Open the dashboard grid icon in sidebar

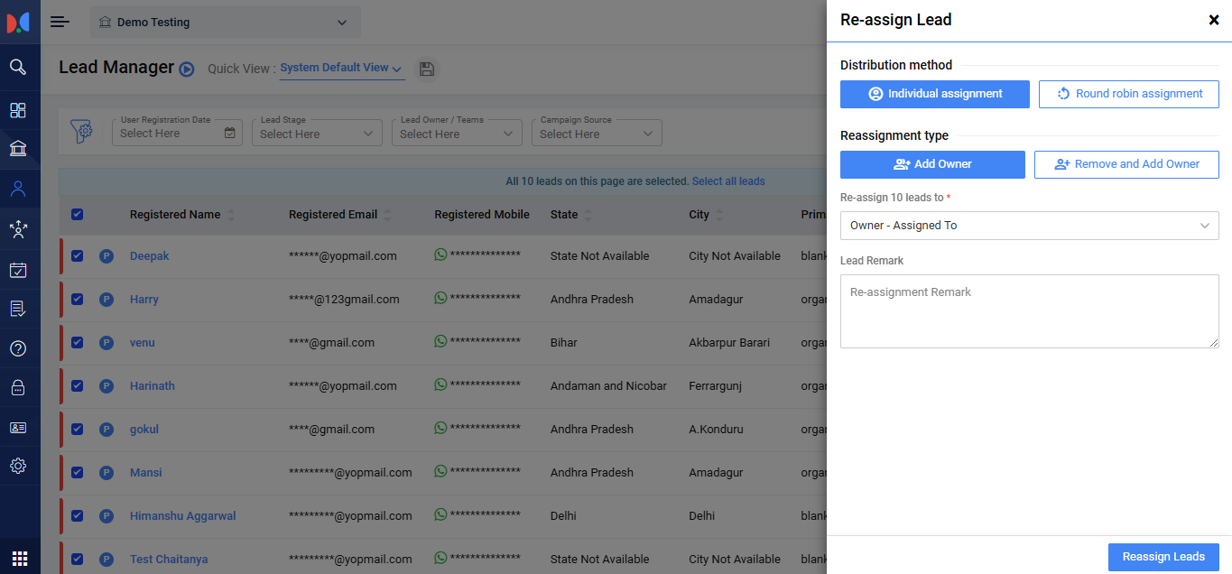point(18,110)
